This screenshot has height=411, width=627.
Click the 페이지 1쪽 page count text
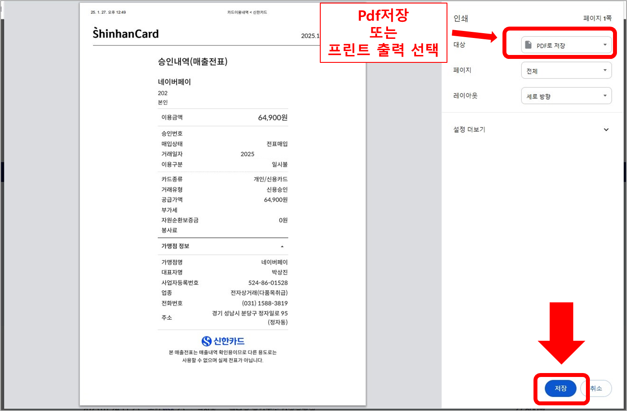597,18
